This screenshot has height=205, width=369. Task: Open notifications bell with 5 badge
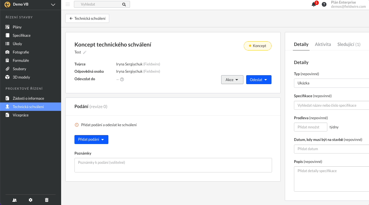pyautogui.click(x=314, y=4)
